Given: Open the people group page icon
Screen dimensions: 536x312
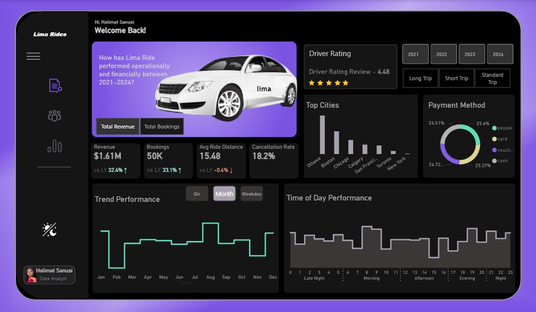Looking at the screenshot, I should coord(55,116).
